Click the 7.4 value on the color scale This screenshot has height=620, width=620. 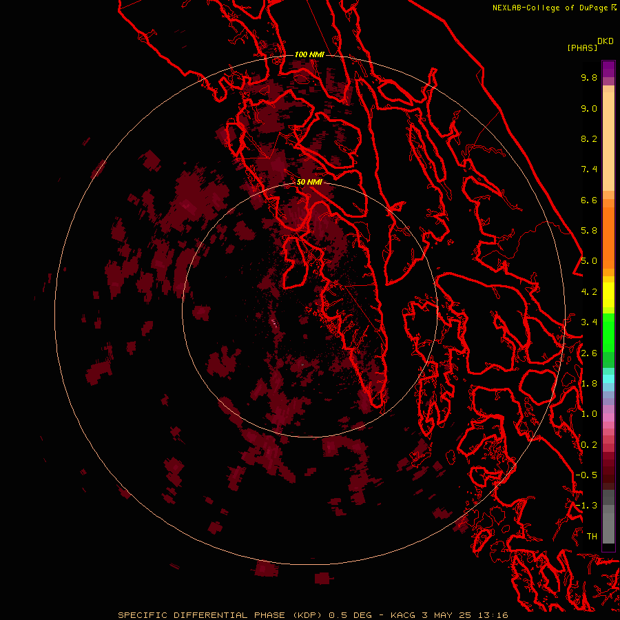[589, 169]
